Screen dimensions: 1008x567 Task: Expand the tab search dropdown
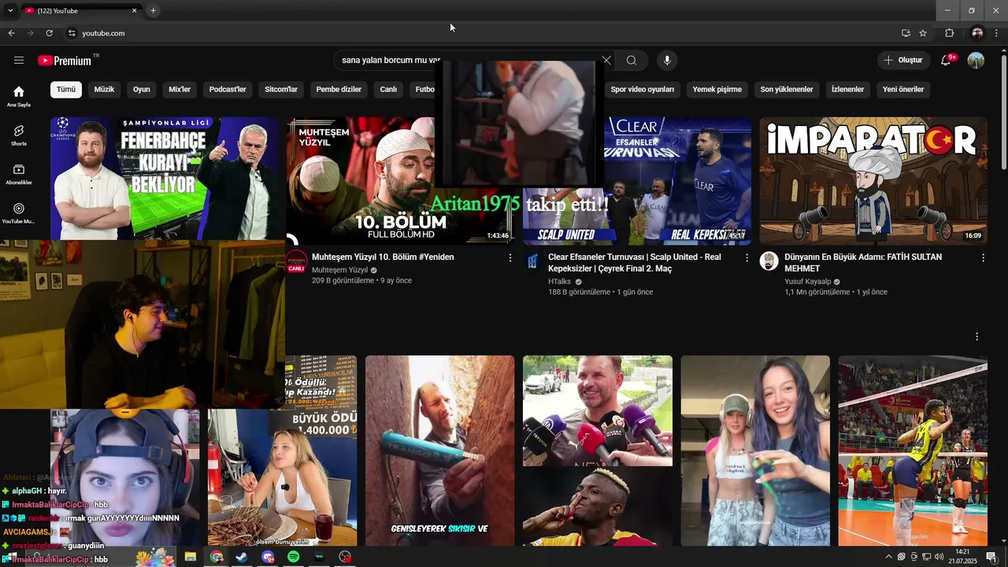point(10,10)
